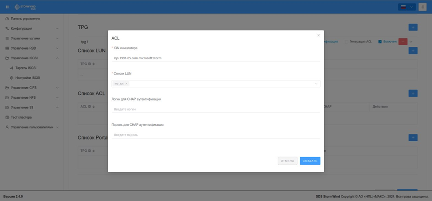The width and height of the screenshot is (432, 201).
Task: Click the Введите логин field
Action: point(216,109)
